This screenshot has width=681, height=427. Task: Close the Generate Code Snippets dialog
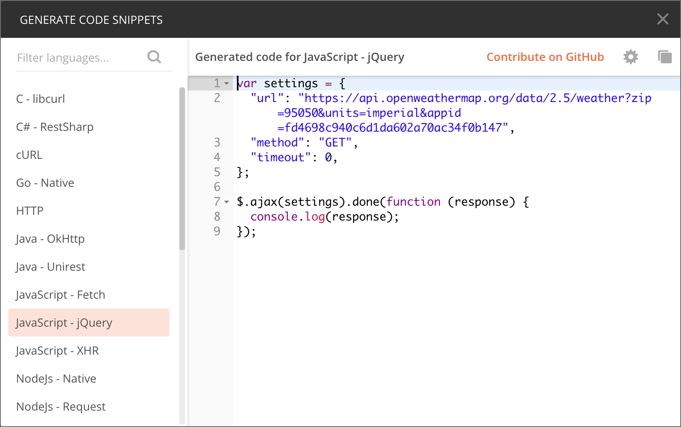pyautogui.click(x=663, y=19)
